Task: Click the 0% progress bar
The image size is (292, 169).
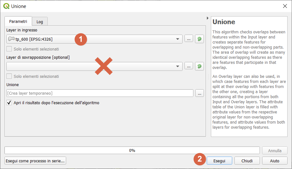Action: (x=132, y=150)
